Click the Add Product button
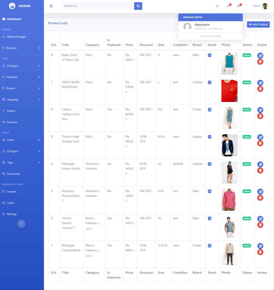 click(x=258, y=24)
